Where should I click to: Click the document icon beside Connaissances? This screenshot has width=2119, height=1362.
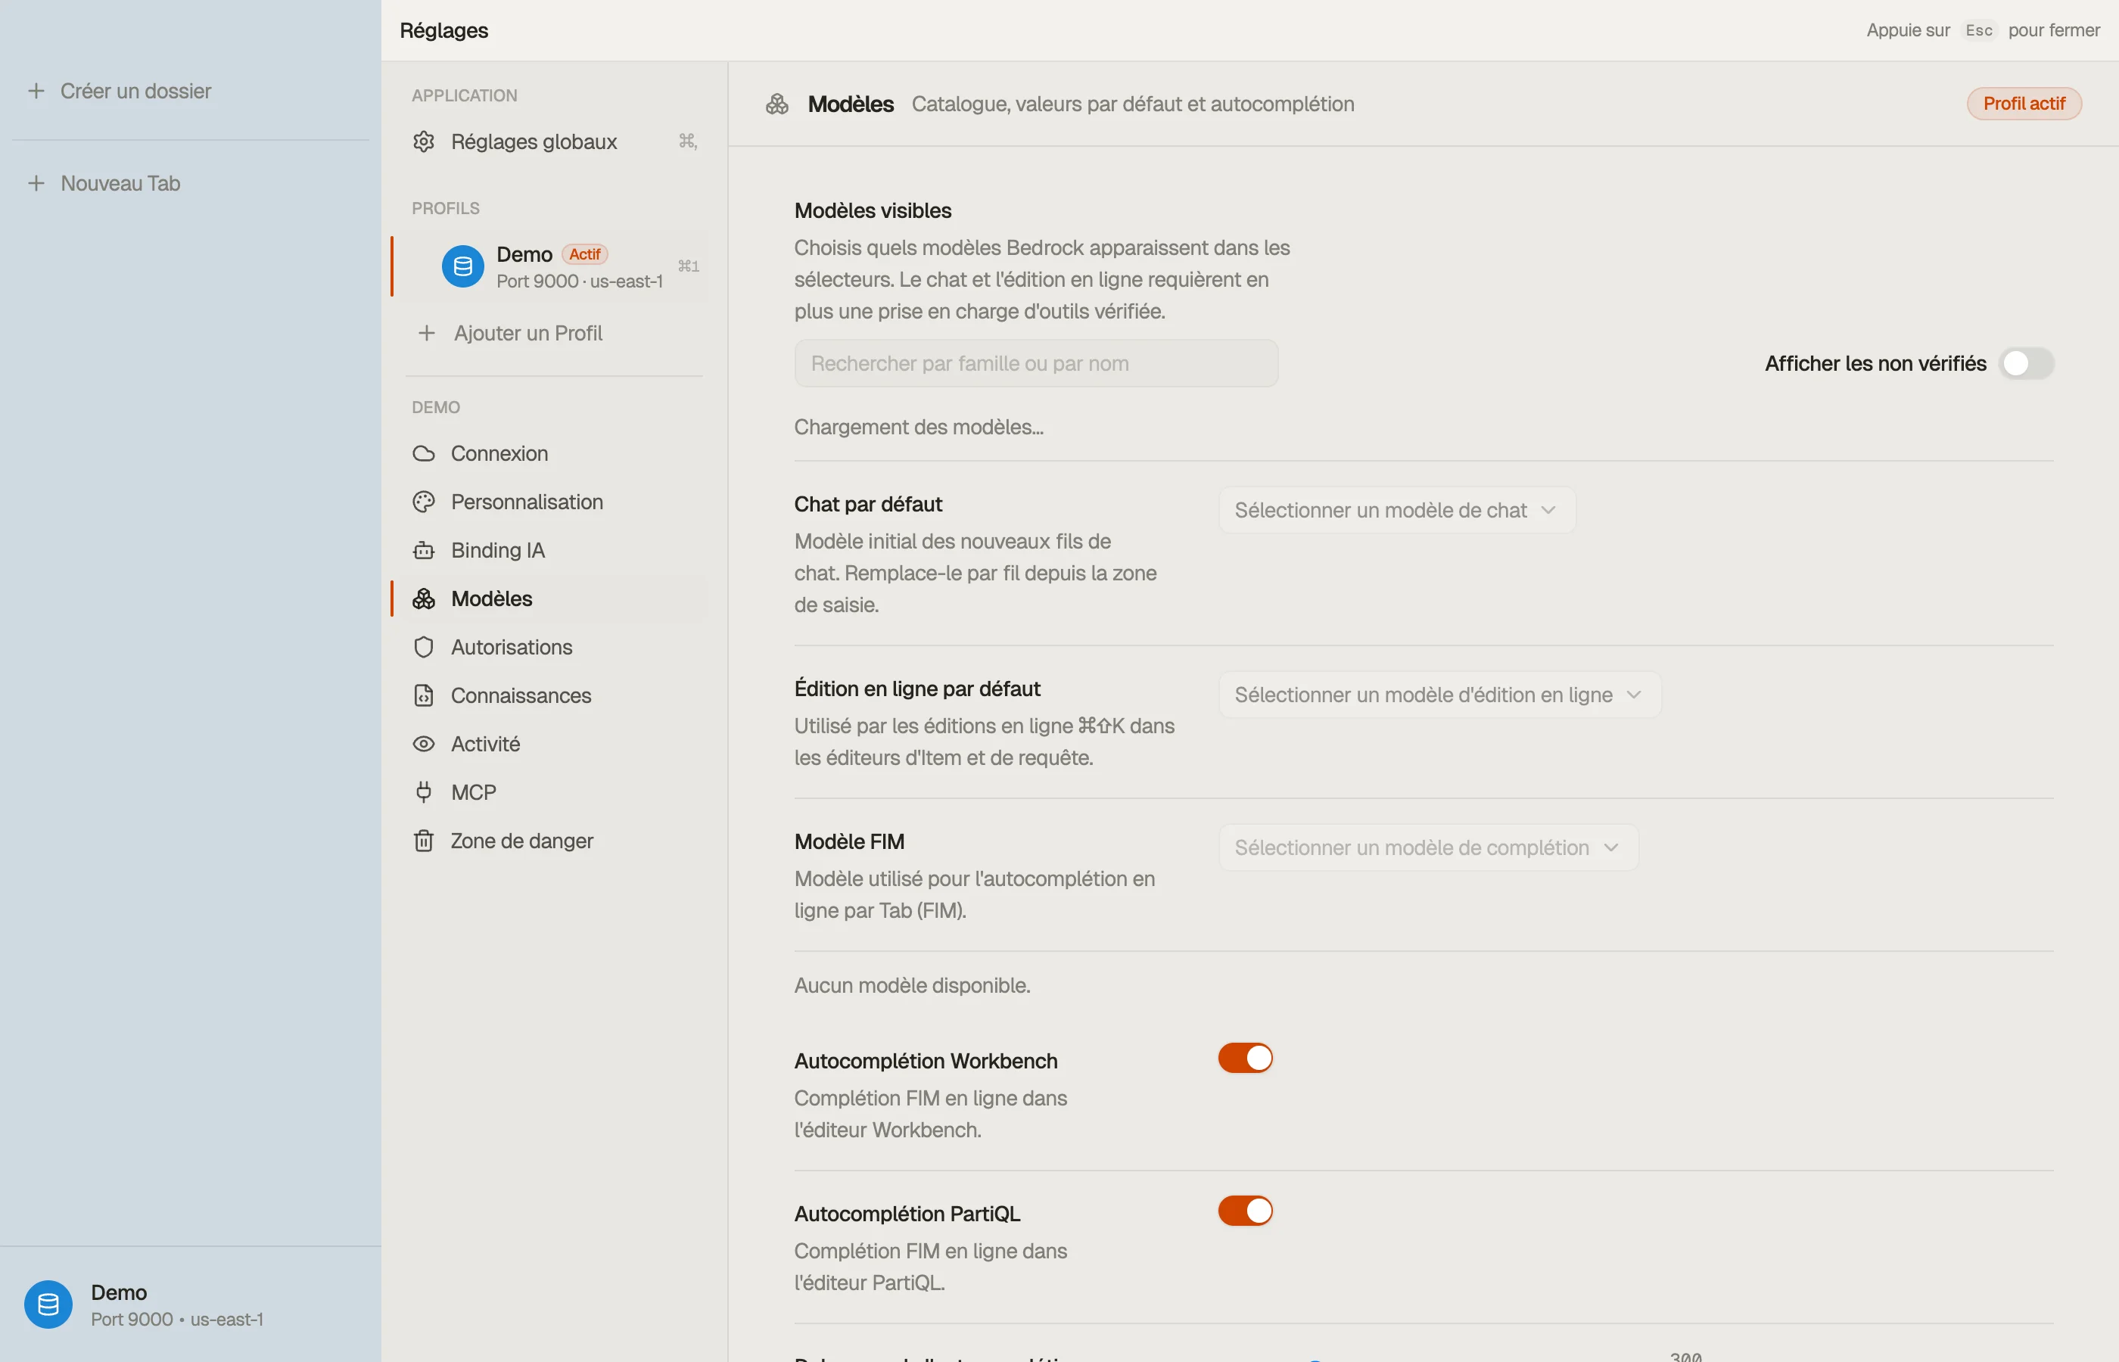point(424,695)
